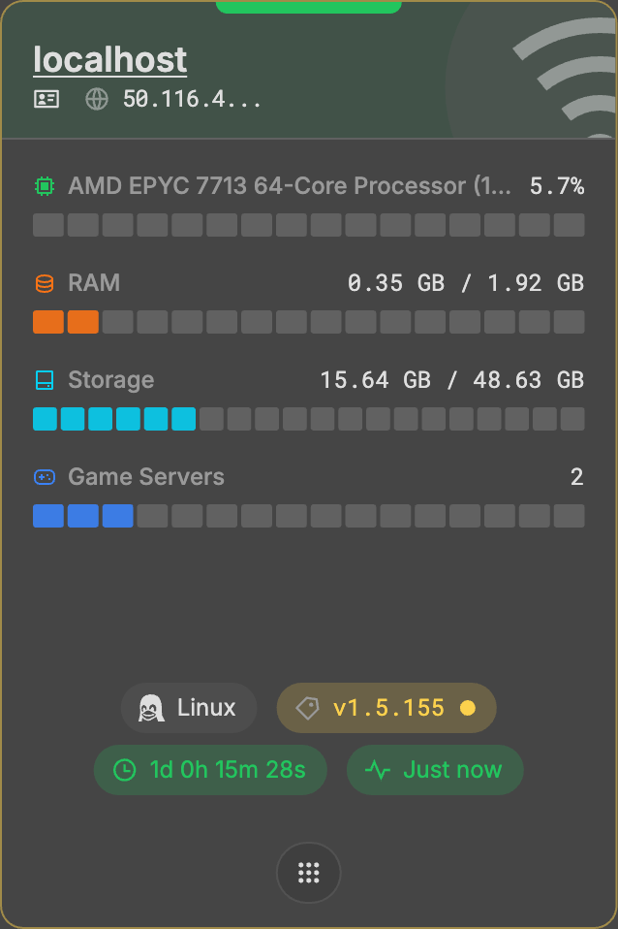Click the globe icon beside the IP address
This screenshot has height=929, width=618.
[97, 99]
